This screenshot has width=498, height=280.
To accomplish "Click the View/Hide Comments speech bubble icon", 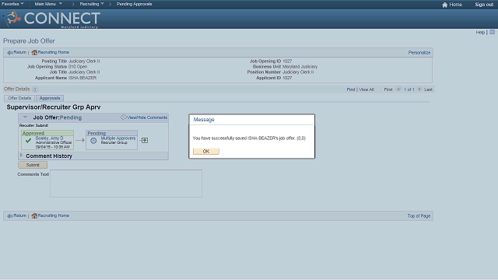I will 123,117.
